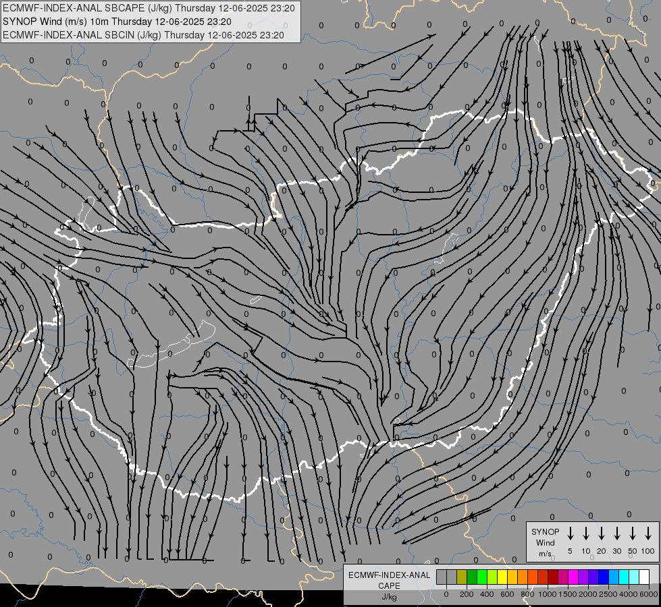This screenshot has height=607, width=661.
Task: Click the ECMWF-INDEX-ANAL label in the CAPE legend
Action: 389,575
